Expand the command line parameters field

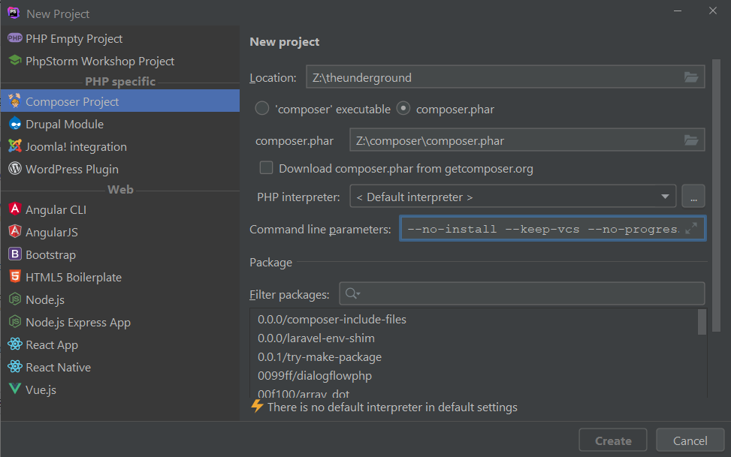coord(691,228)
